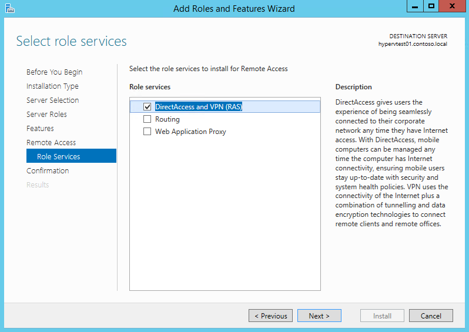Image resolution: width=469 pixels, height=332 pixels.
Task: Uncheck DirectAccess and VPN (RAS)
Action: coord(147,107)
